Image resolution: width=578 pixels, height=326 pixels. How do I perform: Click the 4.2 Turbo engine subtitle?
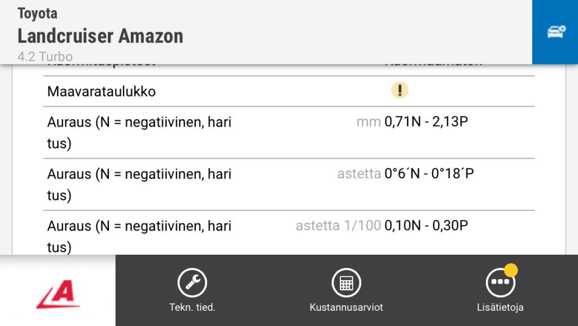coord(45,57)
